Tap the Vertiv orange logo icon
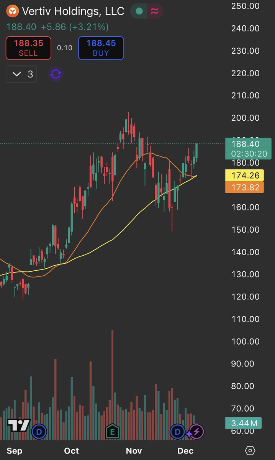Screen dimensions: 275x460 click(13, 11)
